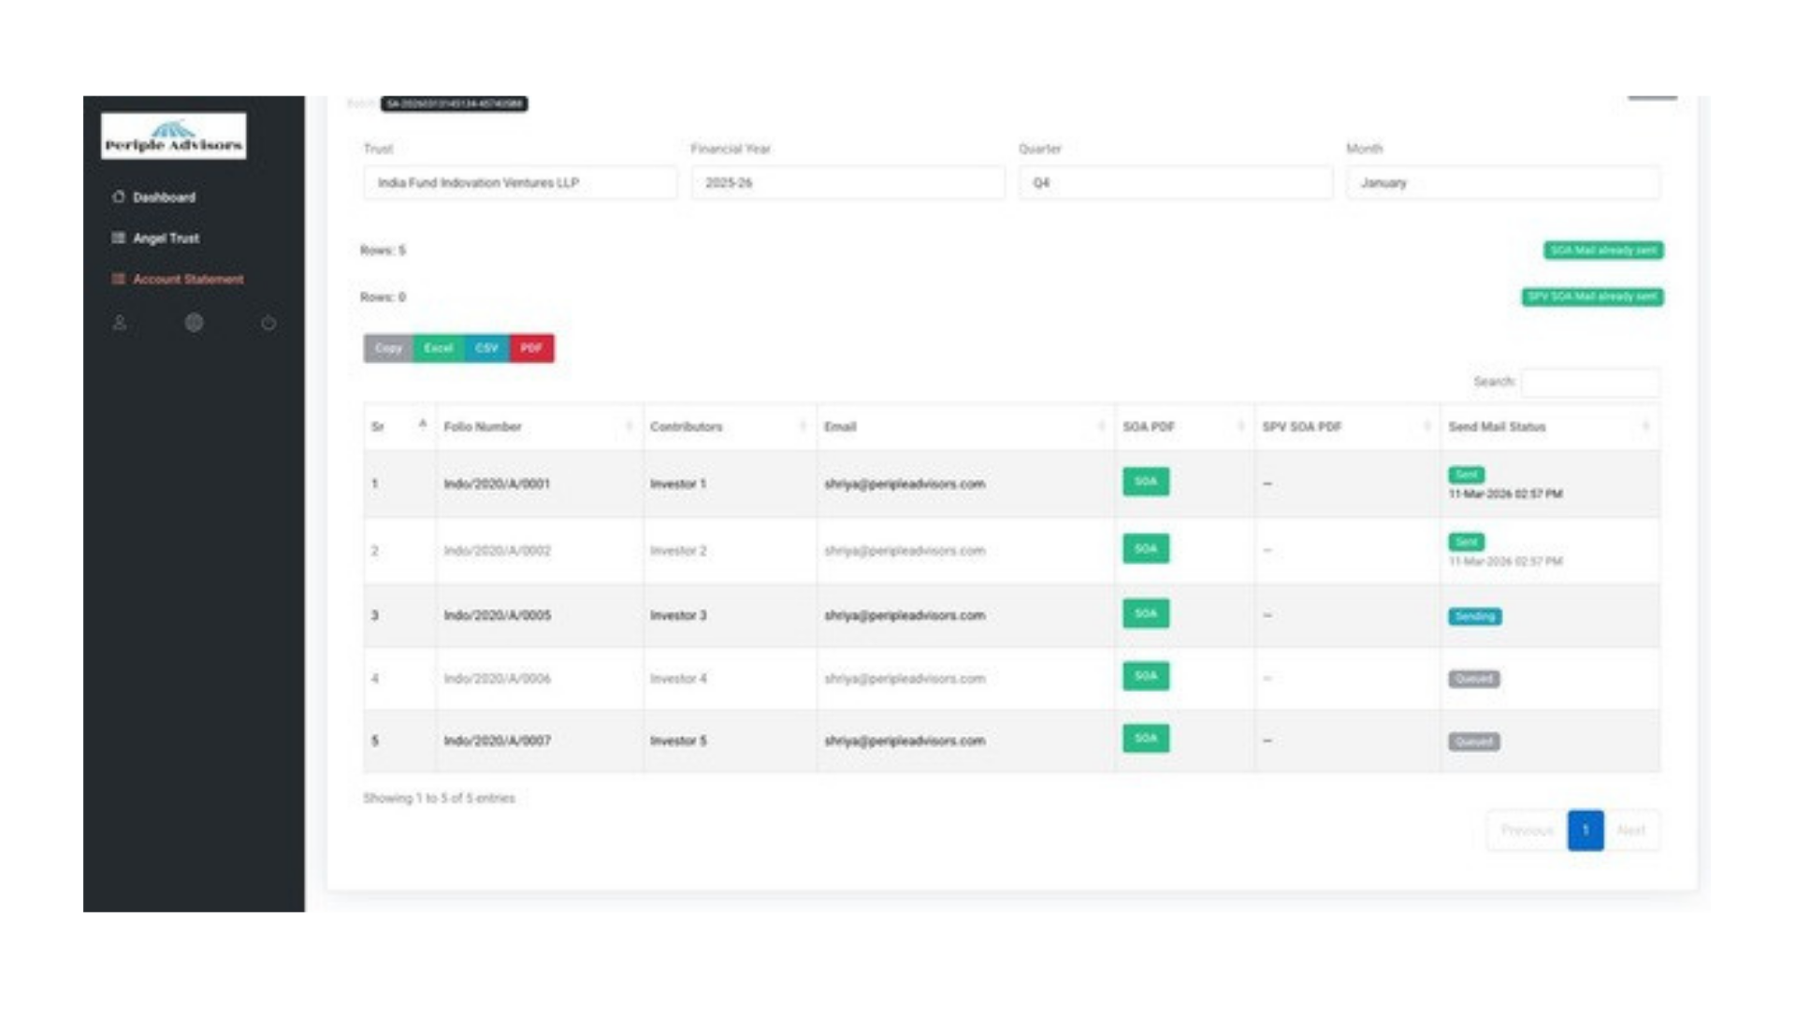1796x1010 pixels.
Task: Open the user profile icon in sidebar
Action: (120, 323)
